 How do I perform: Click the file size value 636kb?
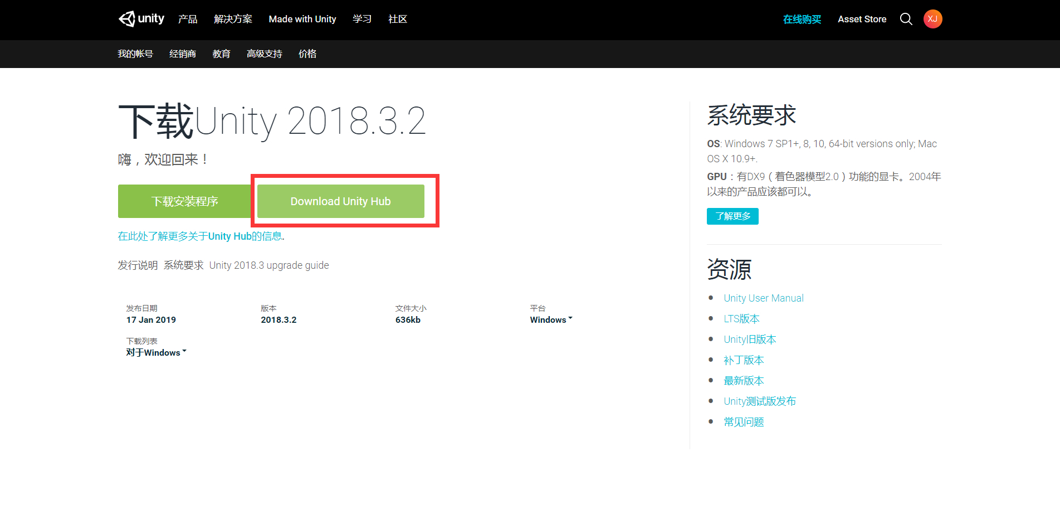tap(408, 320)
